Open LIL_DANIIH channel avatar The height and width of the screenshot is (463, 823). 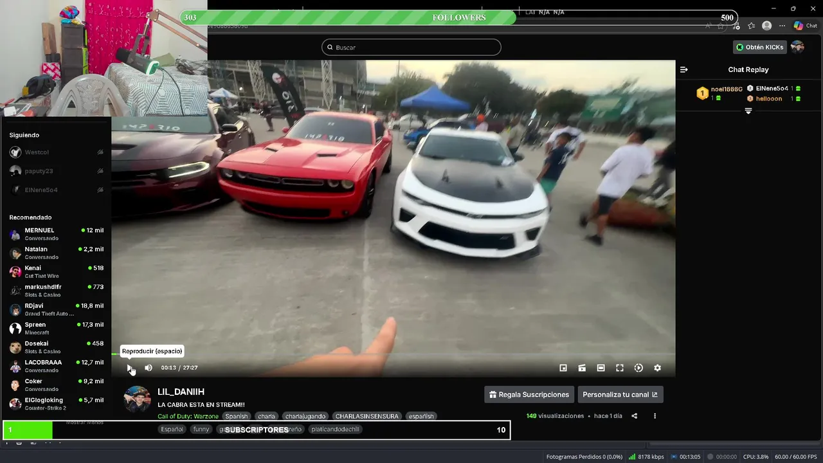137,399
